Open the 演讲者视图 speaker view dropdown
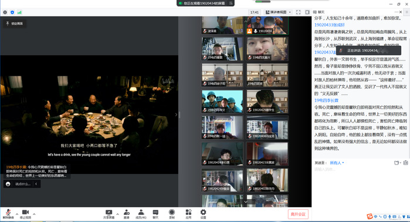The image size is (410, 222). coord(278,12)
